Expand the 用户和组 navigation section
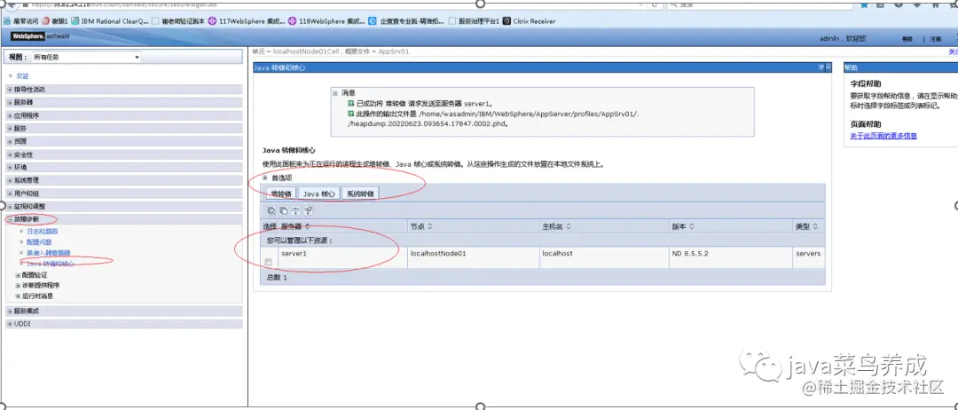Screen dimensions: 958x410 pos(11,193)
